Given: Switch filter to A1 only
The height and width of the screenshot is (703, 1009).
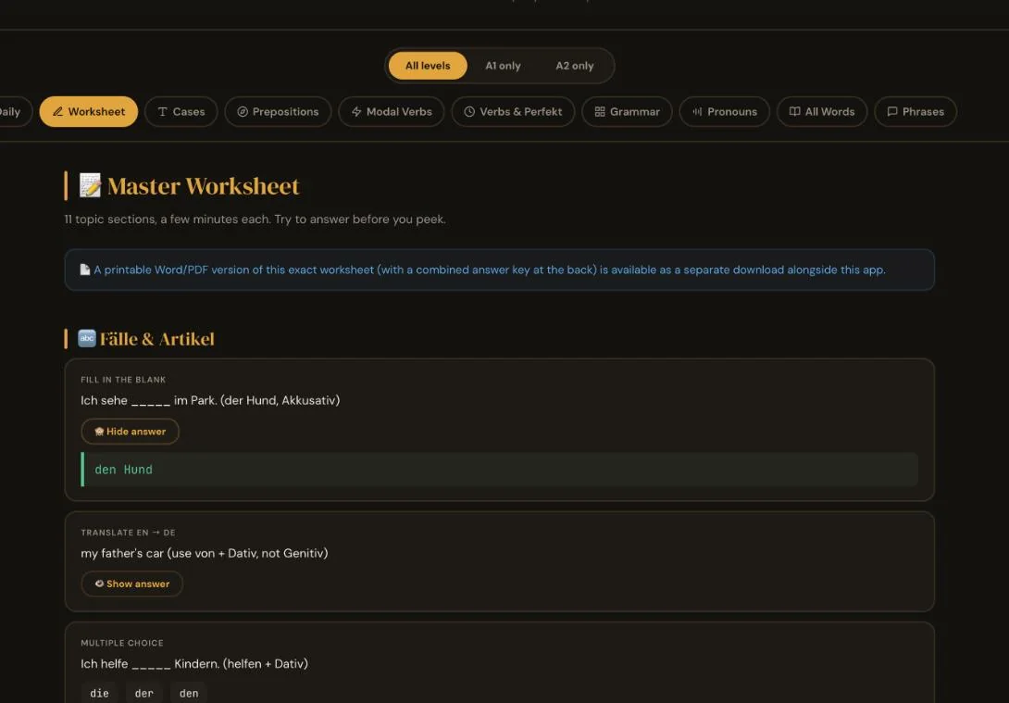Looking at the screenshot, I should (x=503, y=66).
